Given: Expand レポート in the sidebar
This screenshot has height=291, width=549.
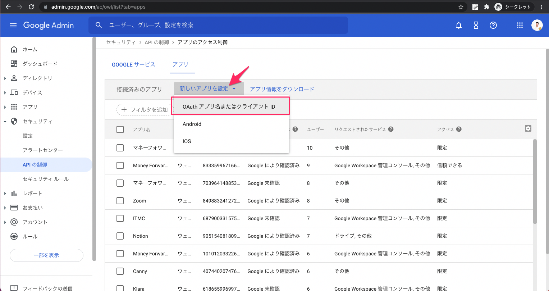Looking at the screenshot, I should pos(5,193).
